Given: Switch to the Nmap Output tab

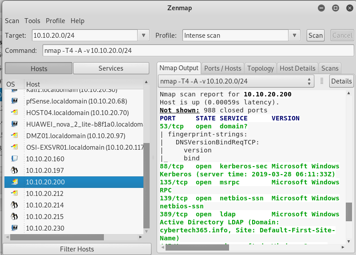Looking at the screenshot, I should (x=179, y=68).
